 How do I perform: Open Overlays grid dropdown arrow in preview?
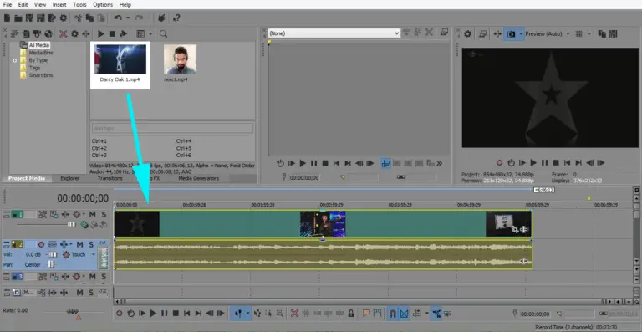589,33
